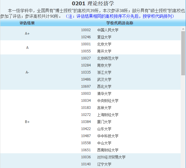Viewport: 186px width, 168px height.
Task: Click school code 10055
Action: (x=86, y=51)
